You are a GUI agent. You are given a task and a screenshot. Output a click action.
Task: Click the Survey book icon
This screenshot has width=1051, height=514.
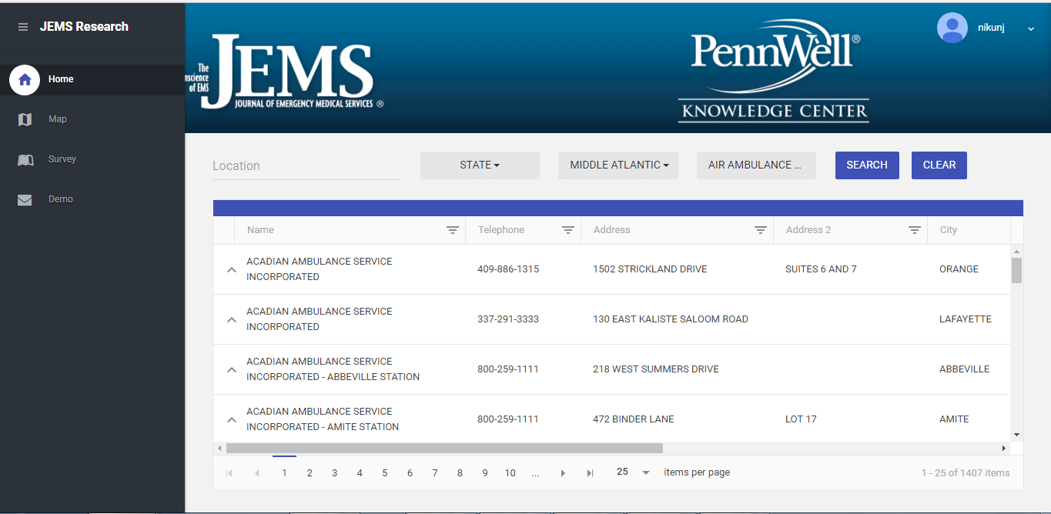point(25,159)
